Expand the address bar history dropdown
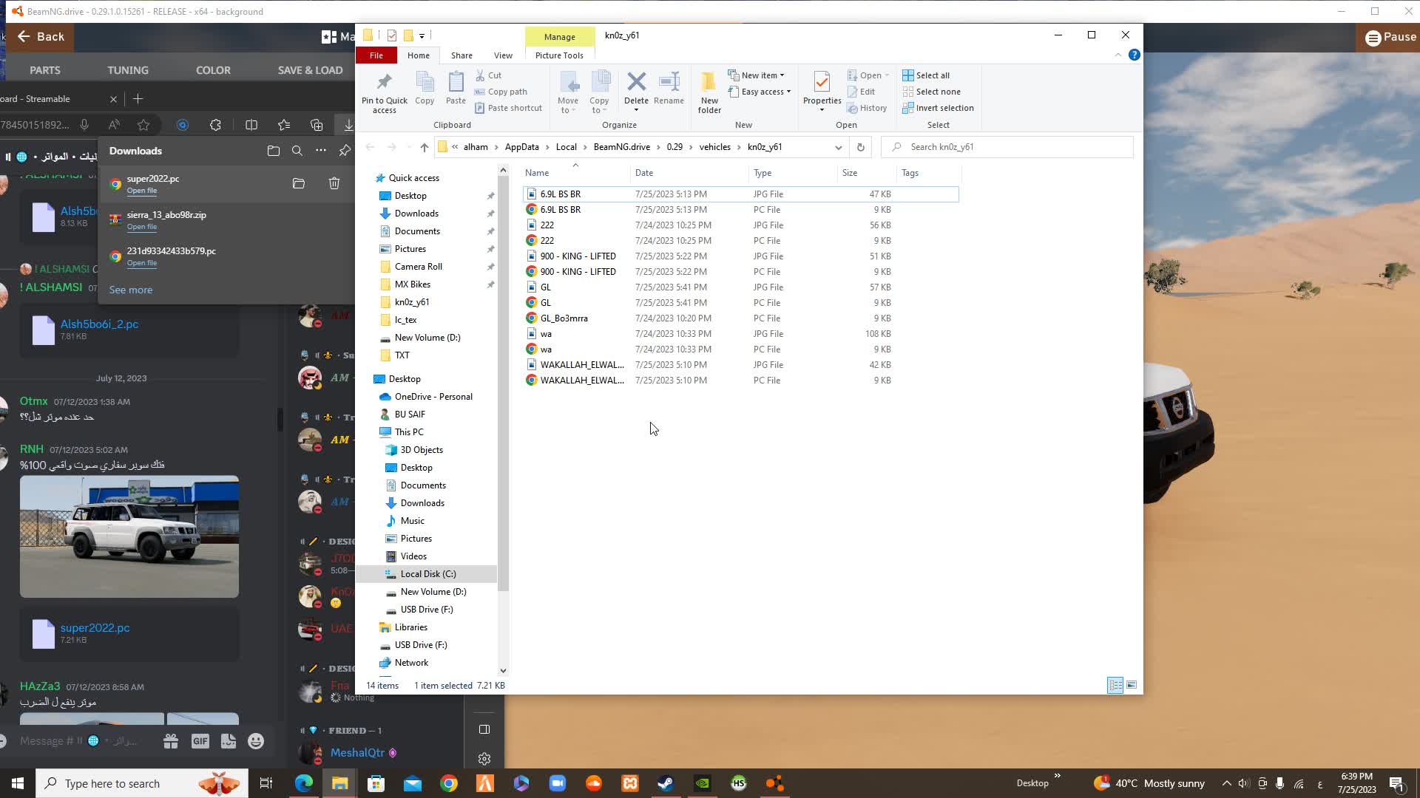The width and height of the screenshot is (1420, 798). coord(838,147)
